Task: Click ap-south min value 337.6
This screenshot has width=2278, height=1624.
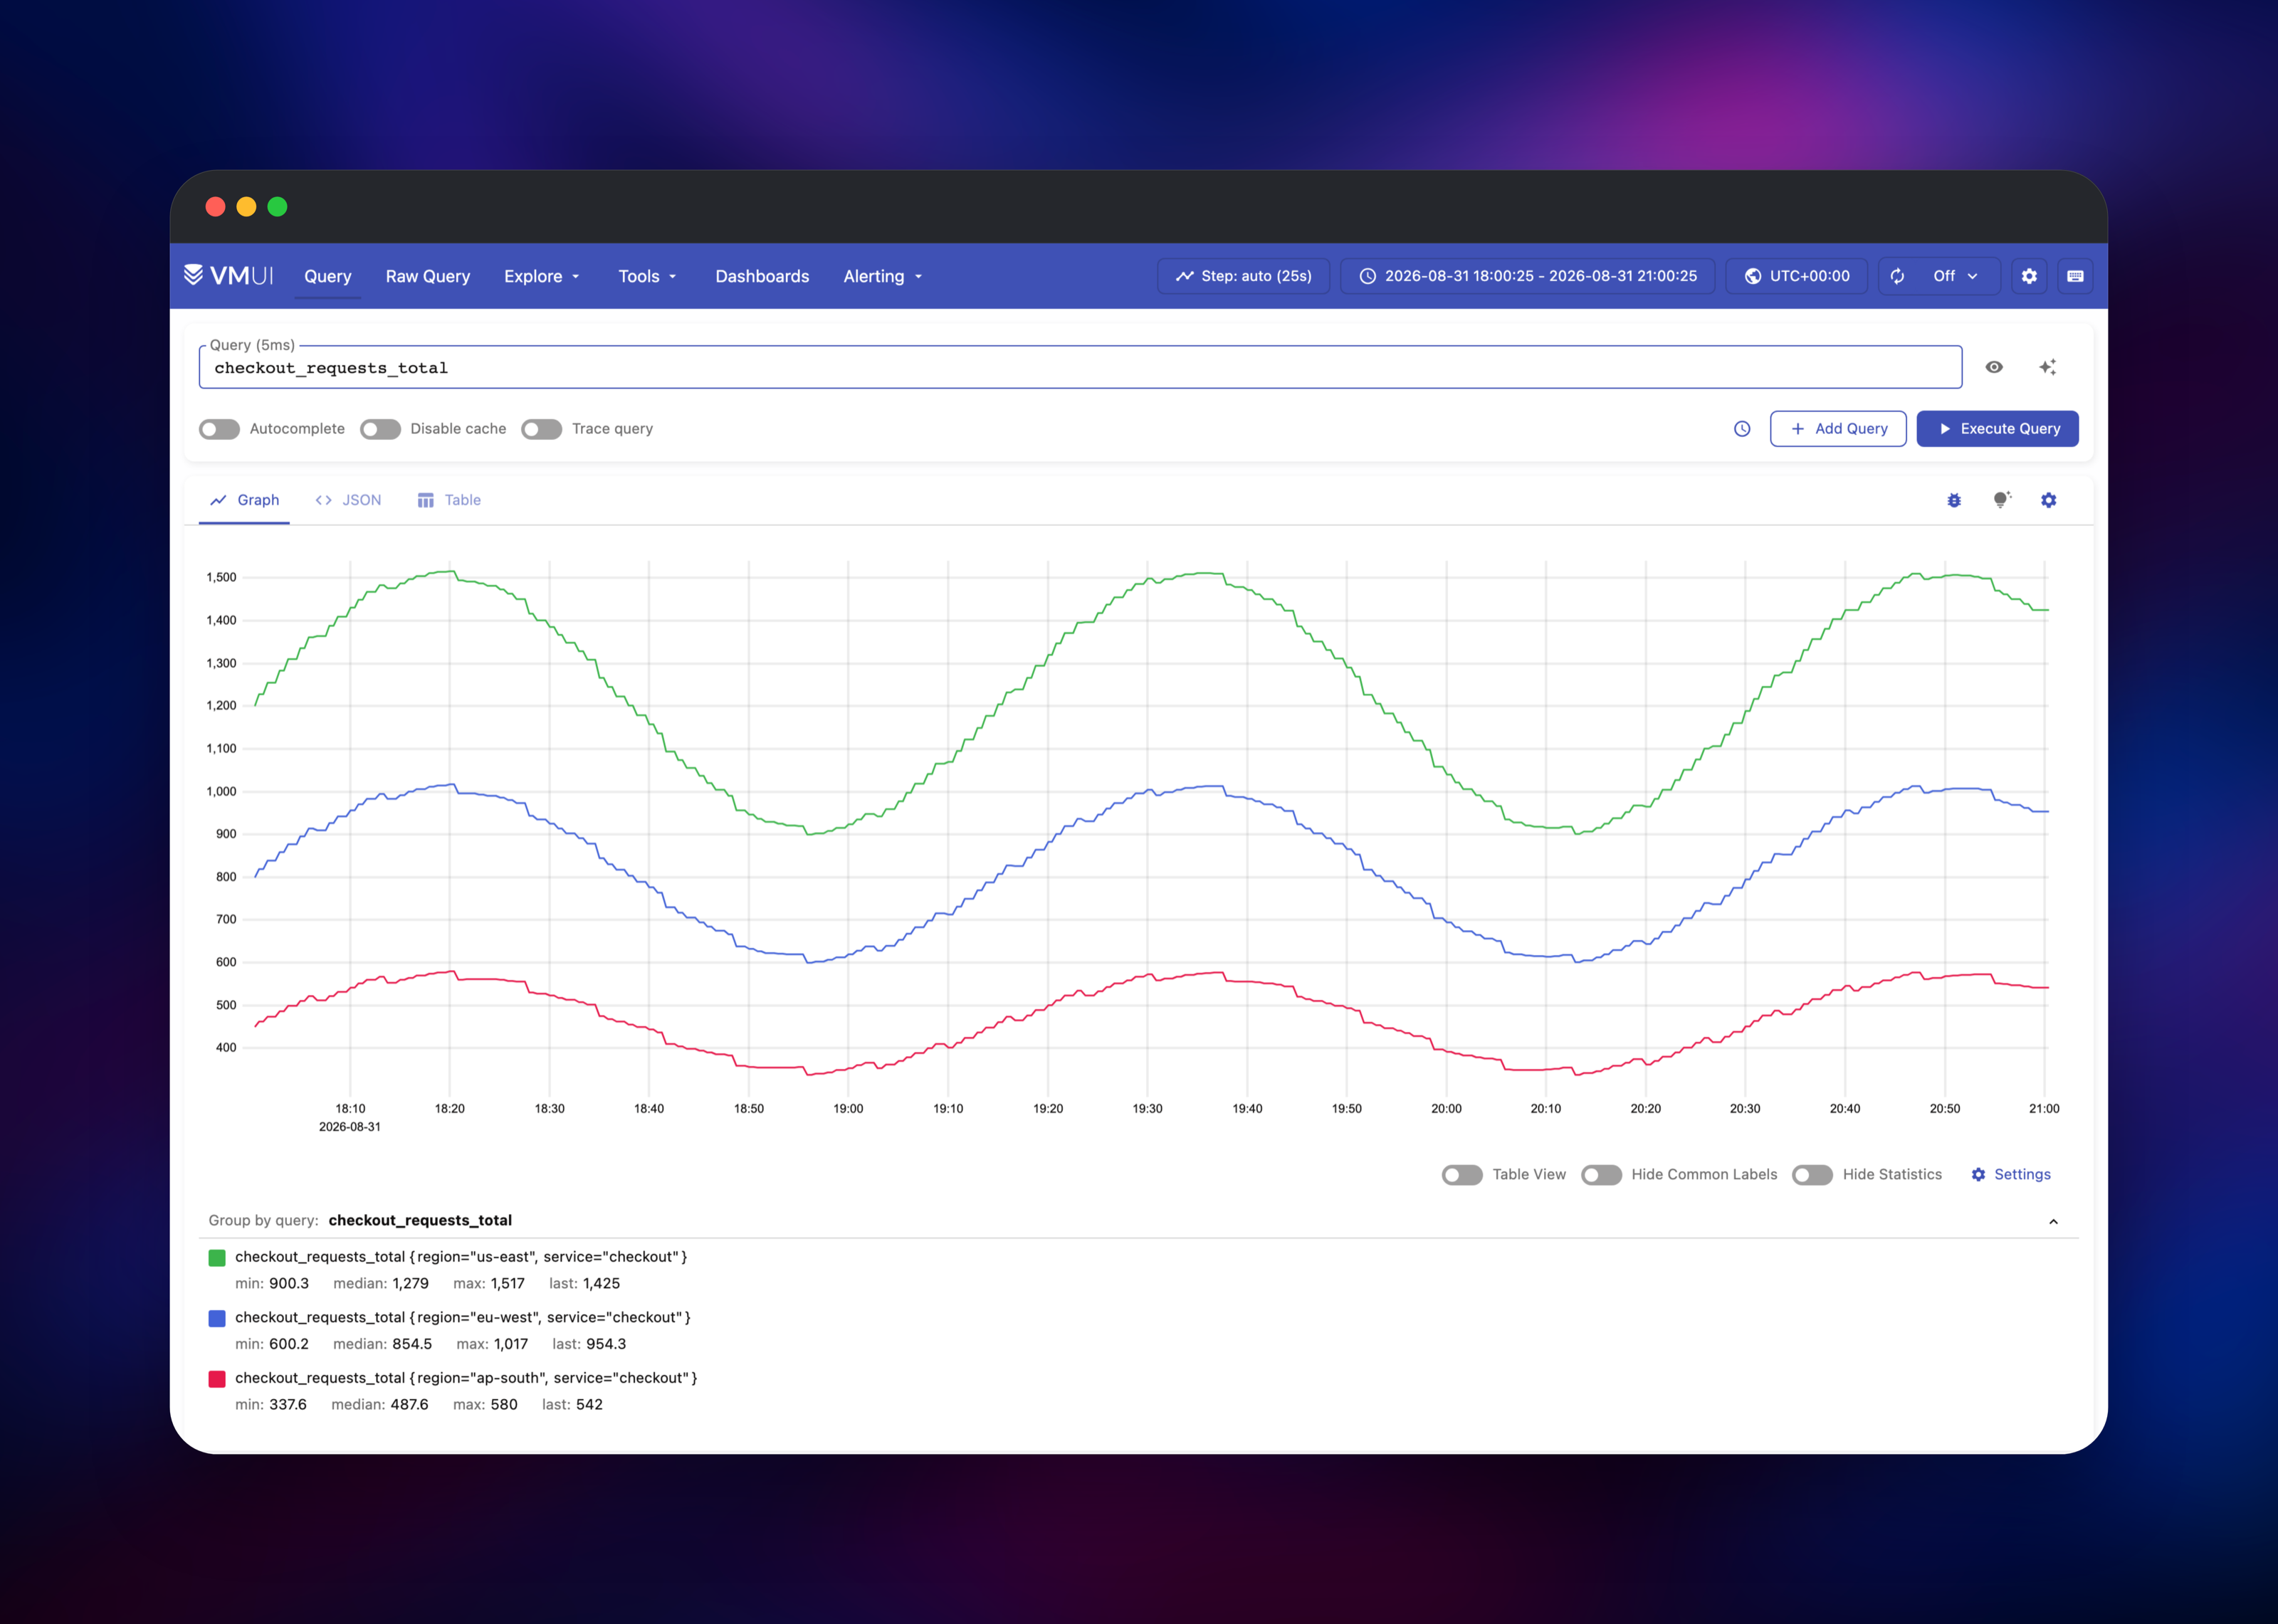Action: point(288,1405)
